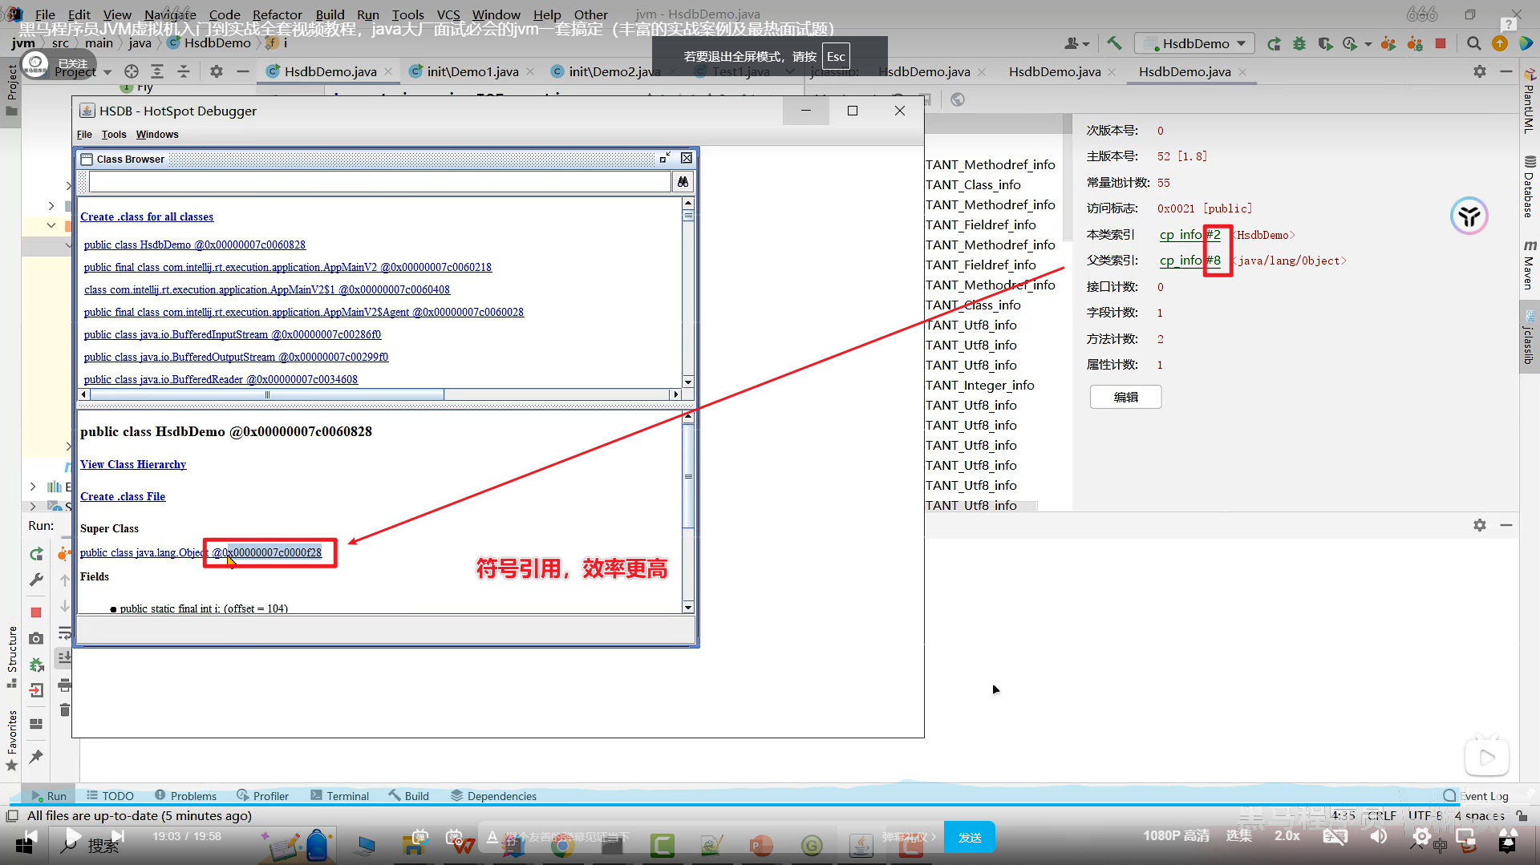This screenshot has height=865, width=1540.
Task: Click cp_info #8 super-class link
Action: (1190, 260)
